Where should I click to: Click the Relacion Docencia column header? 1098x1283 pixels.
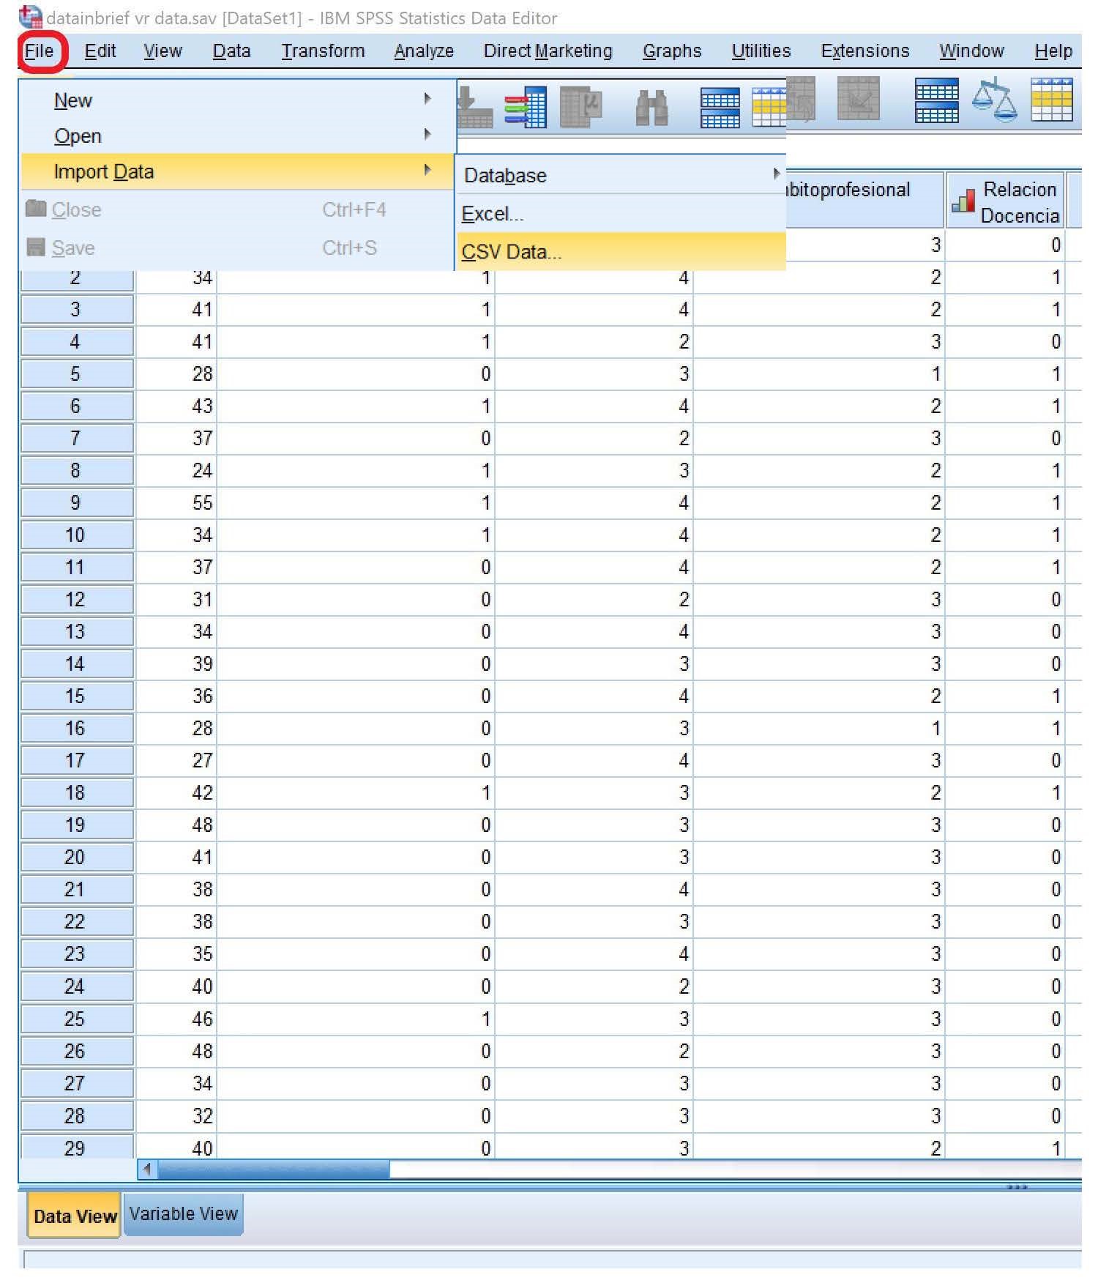[x=1006, y=201]
